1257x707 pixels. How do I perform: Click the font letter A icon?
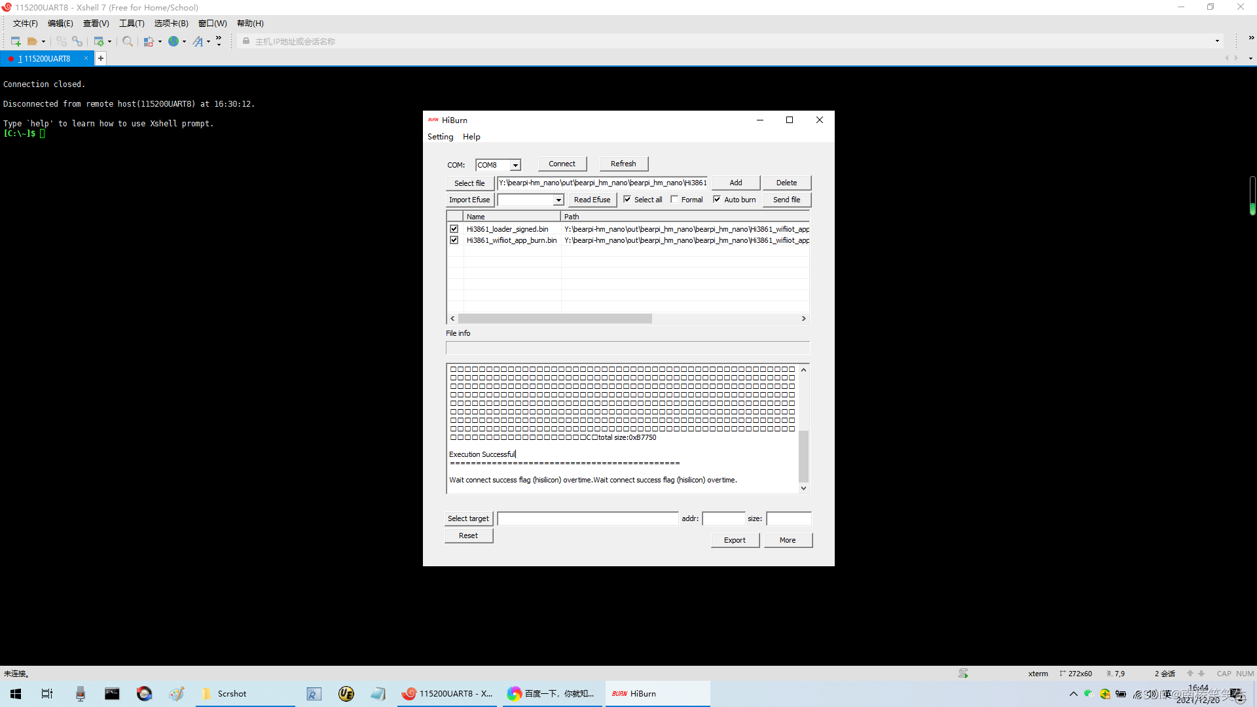(198, 41)
